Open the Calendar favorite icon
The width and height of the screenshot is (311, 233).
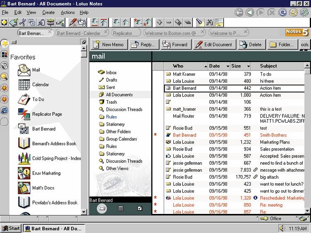pos(24,85)
